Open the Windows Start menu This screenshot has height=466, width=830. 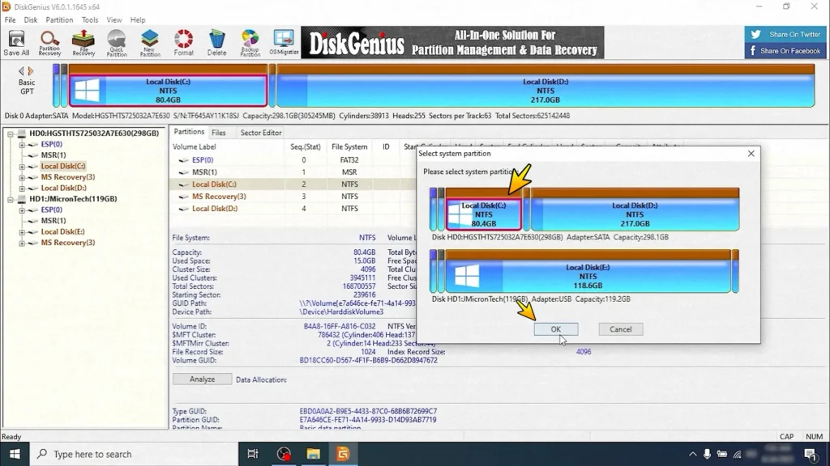tap(15, 454)
